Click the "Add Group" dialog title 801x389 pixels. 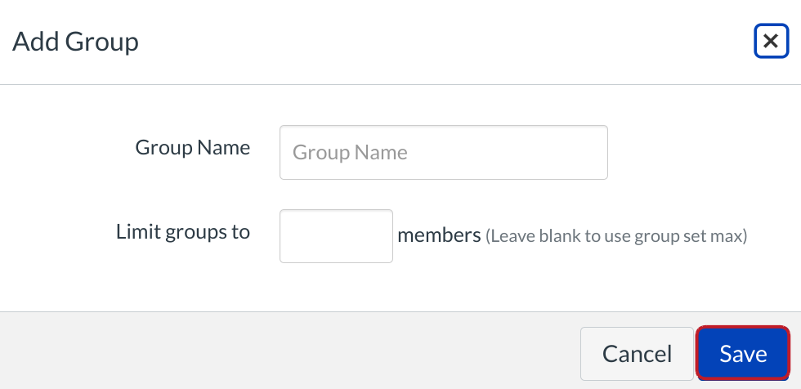tap(75, 41)
